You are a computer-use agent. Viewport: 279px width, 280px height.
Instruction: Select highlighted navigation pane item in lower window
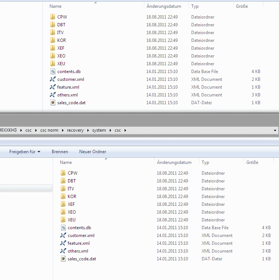click(26, 188)
